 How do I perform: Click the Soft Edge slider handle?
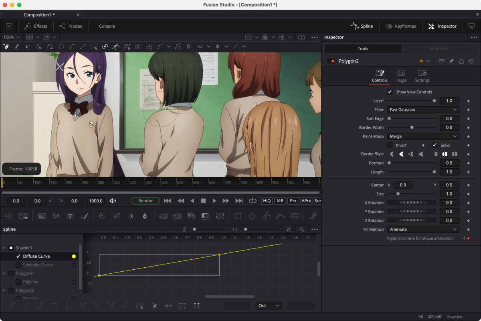[x=389, y=119]
